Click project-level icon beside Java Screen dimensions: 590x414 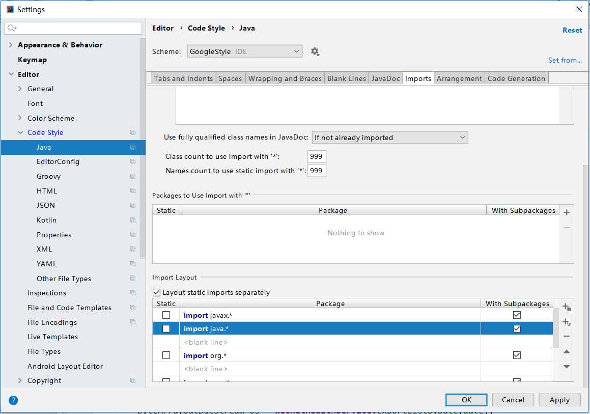pyautogui.click(x=133, y=147)
